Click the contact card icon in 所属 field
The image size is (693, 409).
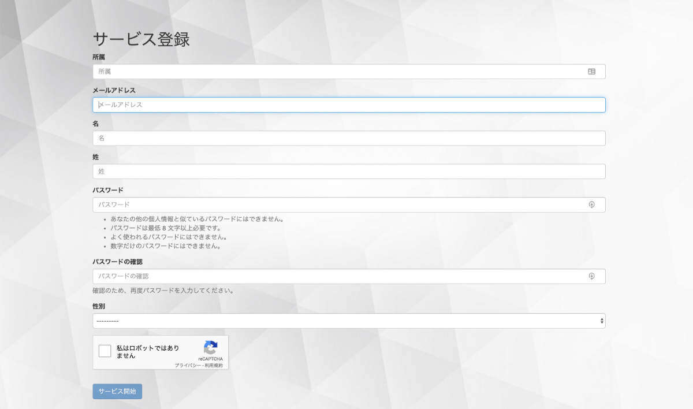591,72
